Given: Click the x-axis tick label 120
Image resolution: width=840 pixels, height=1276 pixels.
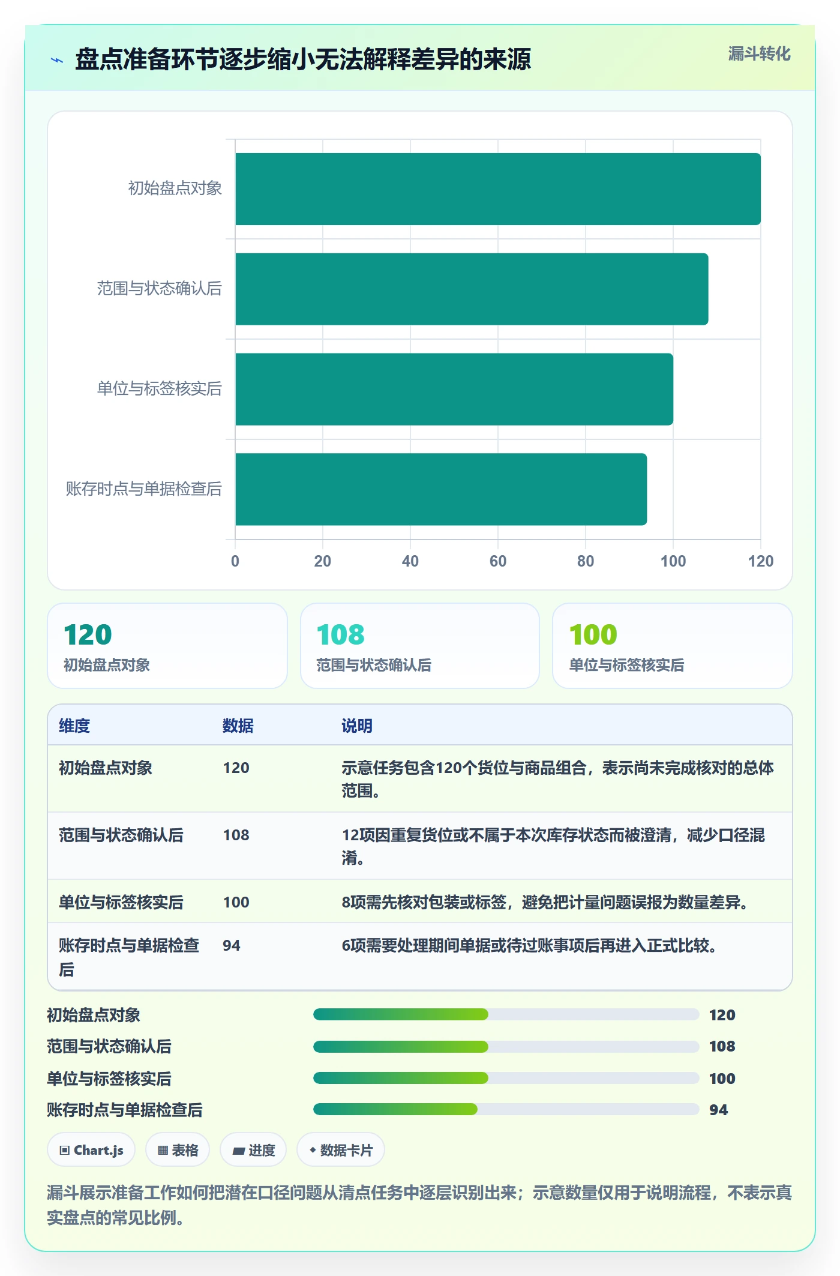Looking at the screenshot, I should click(761, 561).
